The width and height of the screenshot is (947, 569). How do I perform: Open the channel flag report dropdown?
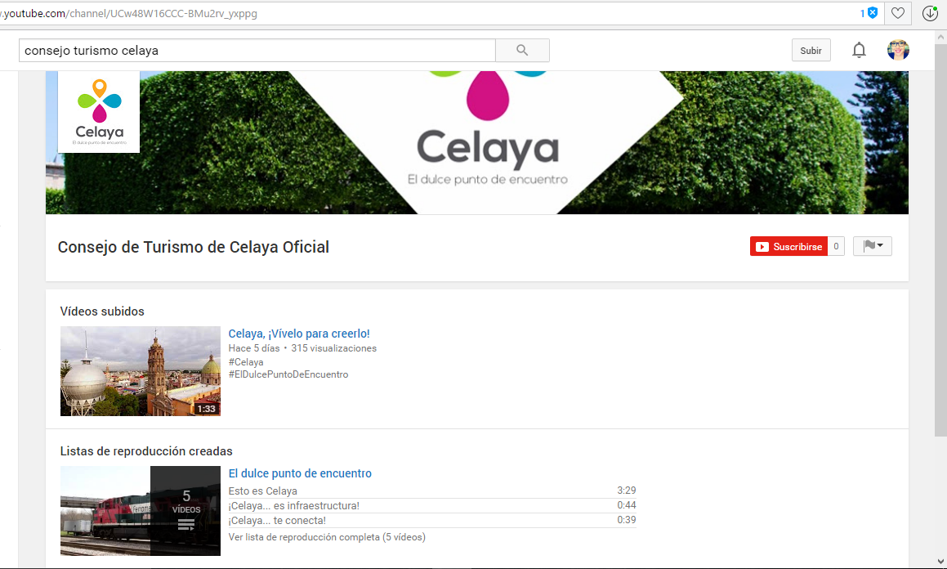pyautogui.click(x=873, y=246)
